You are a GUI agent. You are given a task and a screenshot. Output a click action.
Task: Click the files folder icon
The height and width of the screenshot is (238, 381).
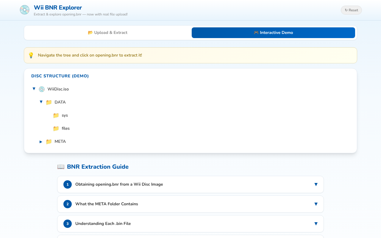pyautogui.click(x=56, y=129)
